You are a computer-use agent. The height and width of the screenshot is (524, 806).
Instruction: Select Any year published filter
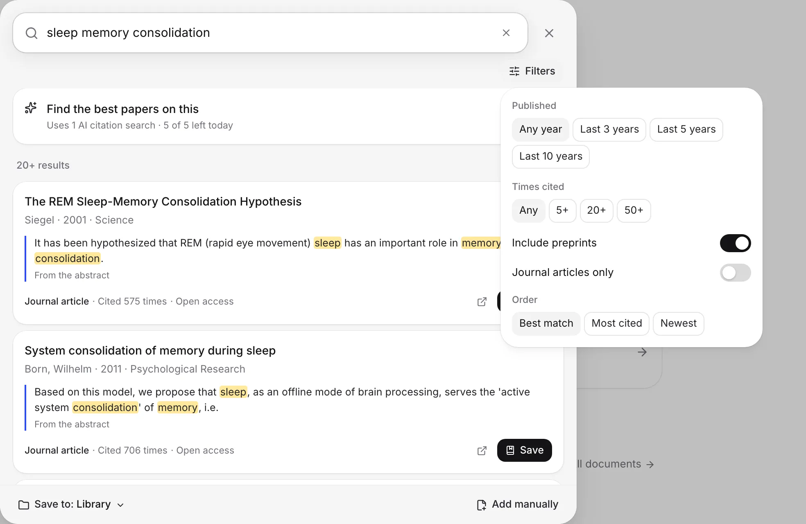point(541,130)
